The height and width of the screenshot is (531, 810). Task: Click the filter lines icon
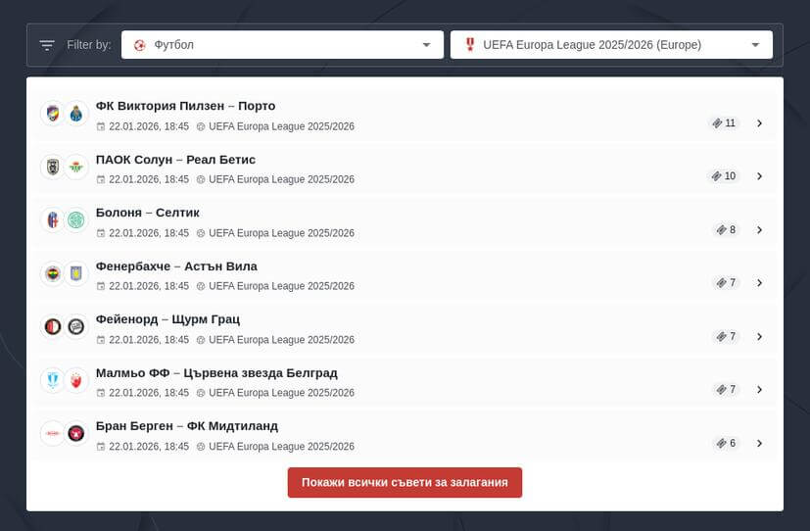click(x=47, y=45)
